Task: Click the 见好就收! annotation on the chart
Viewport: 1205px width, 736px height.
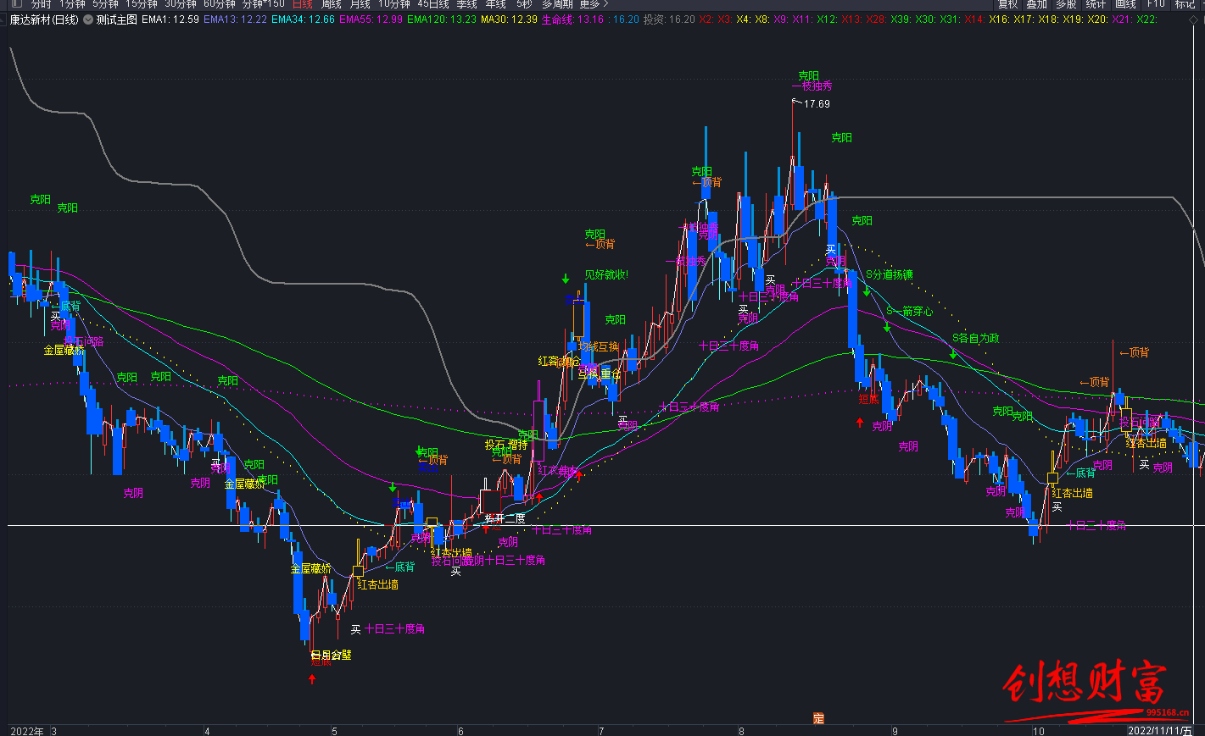Action: pyautogui.click(x=606, y=275)
